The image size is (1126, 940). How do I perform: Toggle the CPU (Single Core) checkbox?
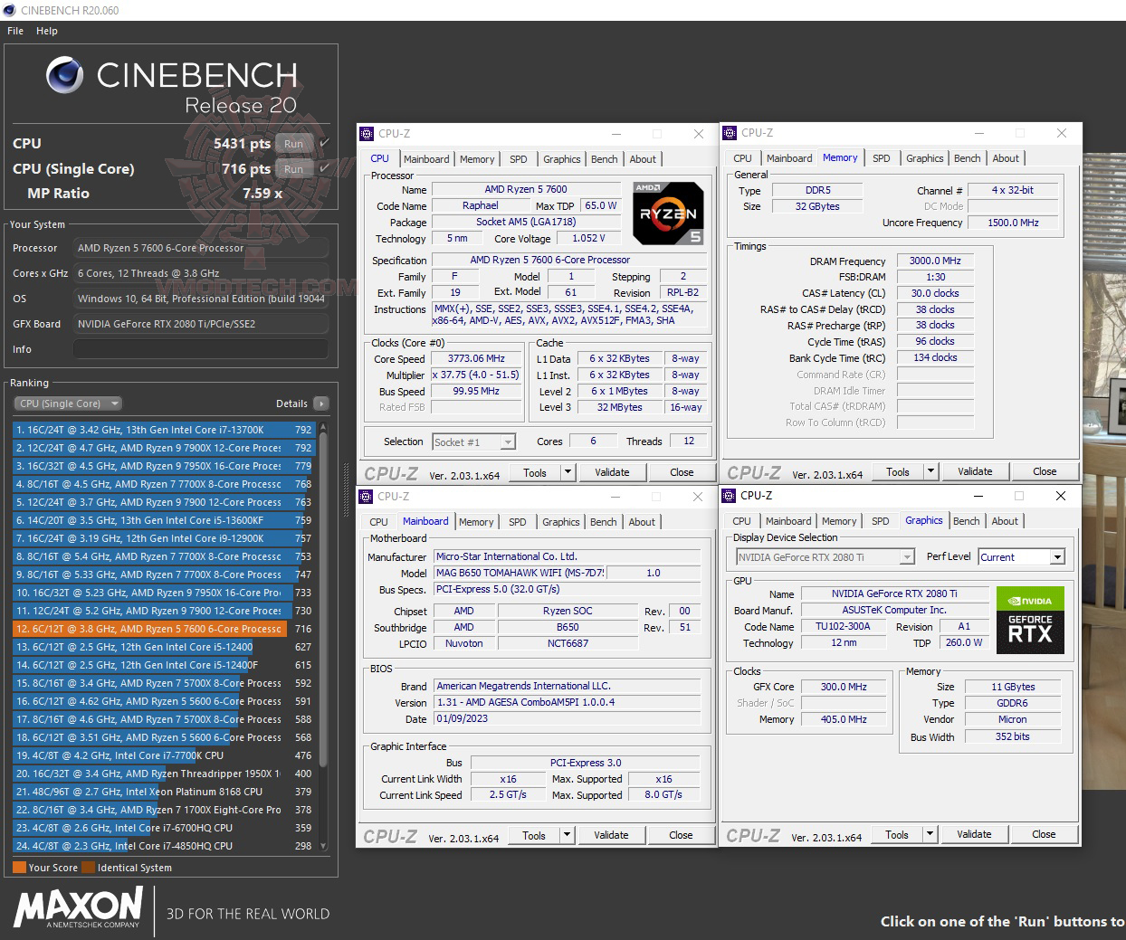tap(325, 168)
